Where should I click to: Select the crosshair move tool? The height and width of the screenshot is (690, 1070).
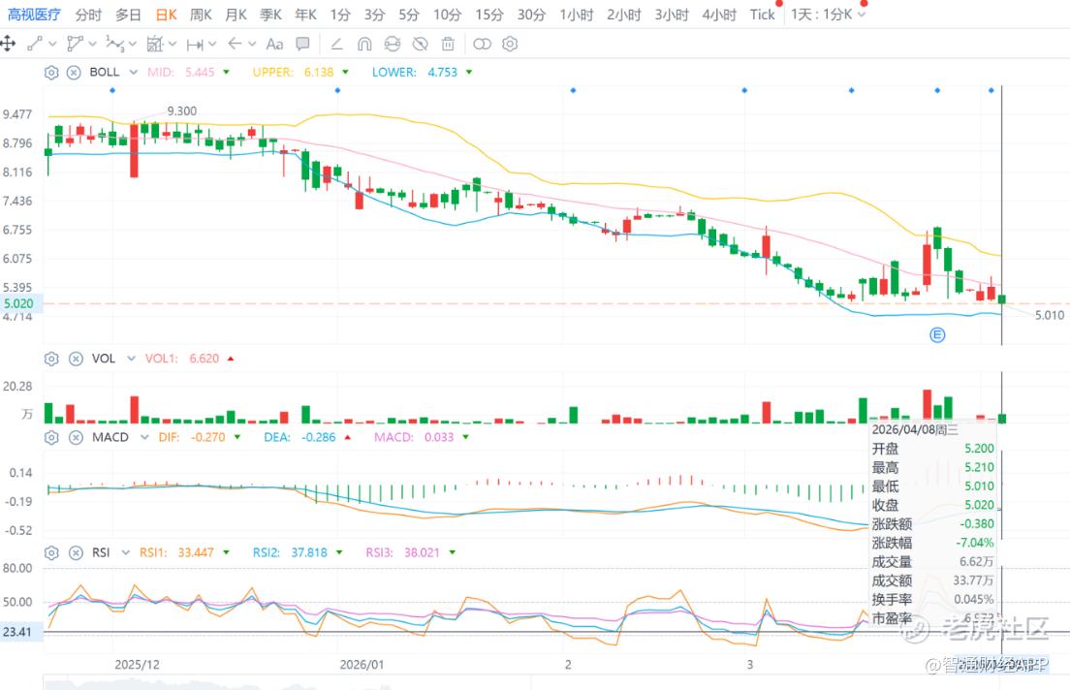[8, 45]
